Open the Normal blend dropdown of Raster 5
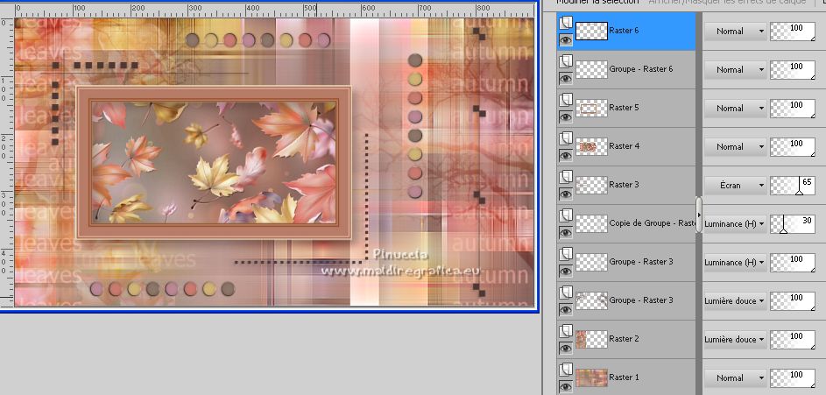 coord(735,109)
